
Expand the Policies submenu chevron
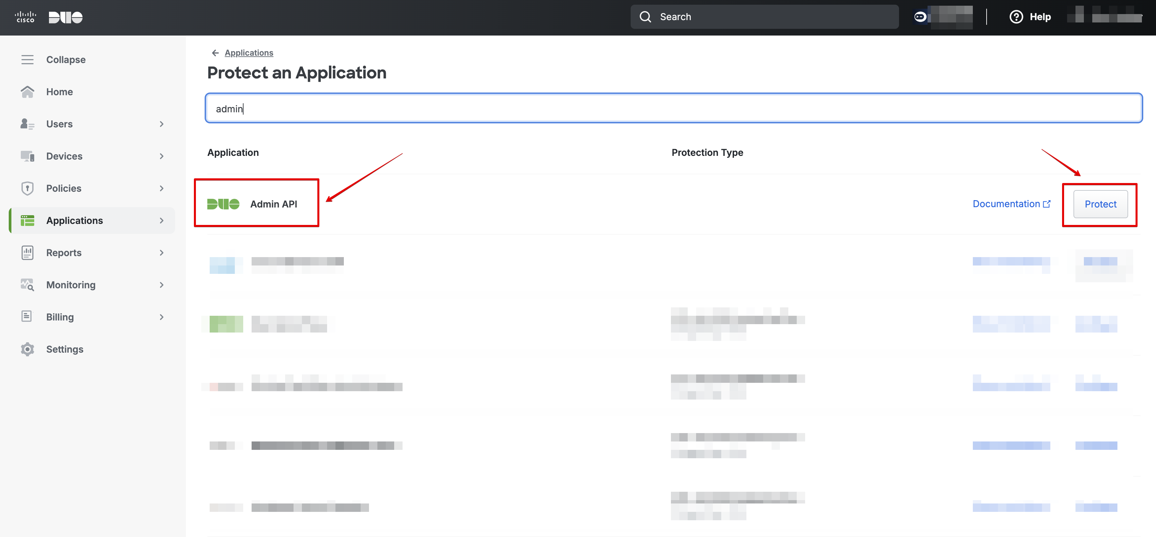[162, 189]
